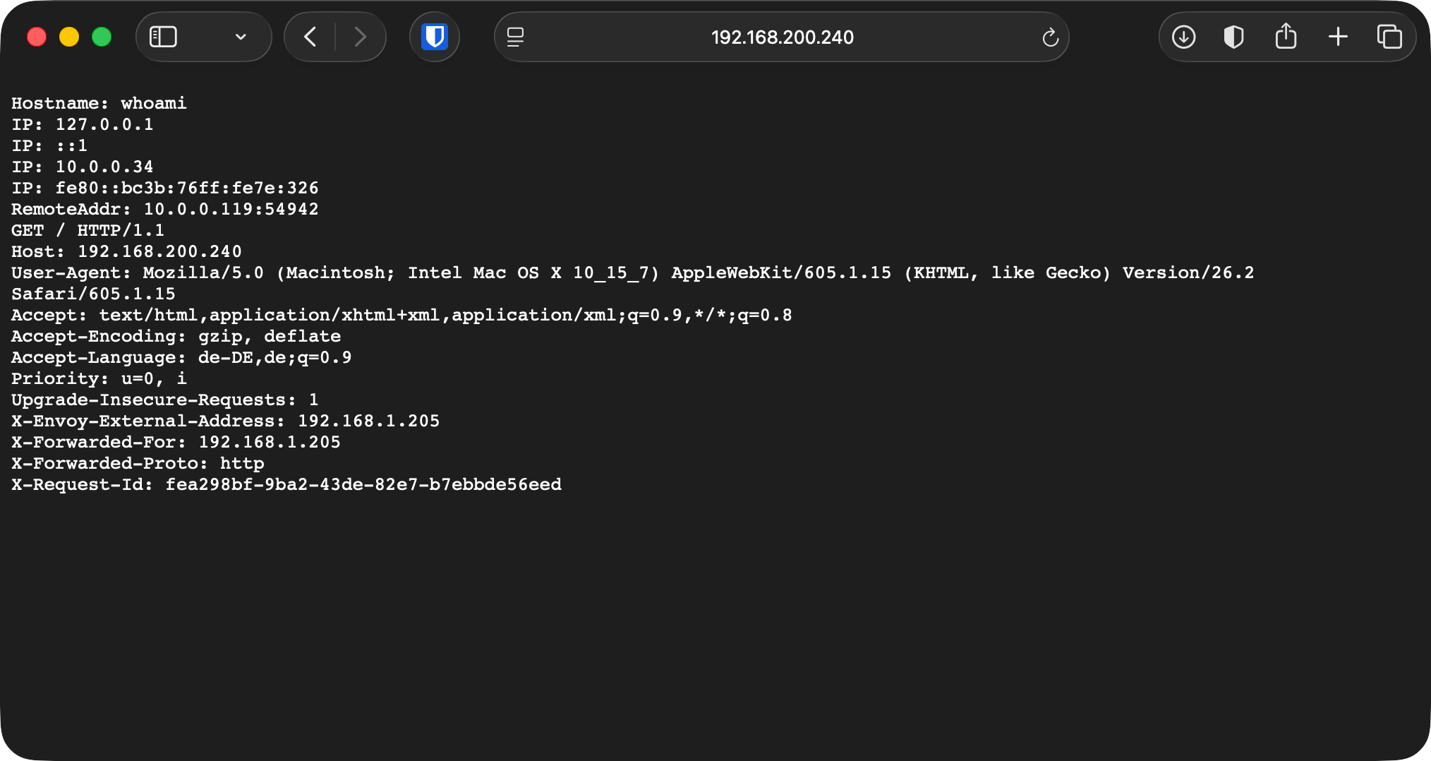Open the page menu in address bar
This screenshot has height=761, width=1431.
(516, 37)
